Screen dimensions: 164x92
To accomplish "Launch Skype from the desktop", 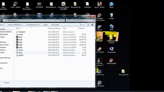I will [x=111, y=5].
